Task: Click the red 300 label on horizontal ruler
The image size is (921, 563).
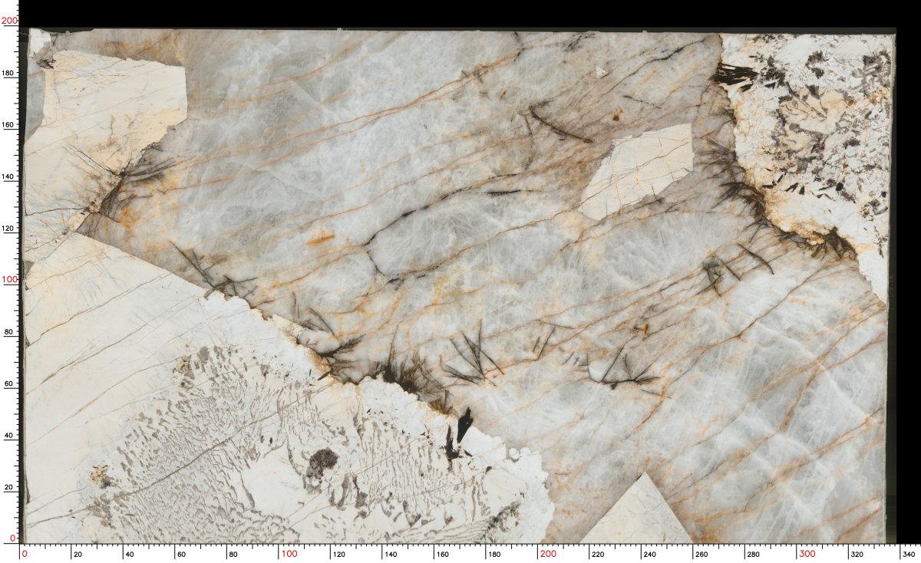Action: [x=807, y=553]
